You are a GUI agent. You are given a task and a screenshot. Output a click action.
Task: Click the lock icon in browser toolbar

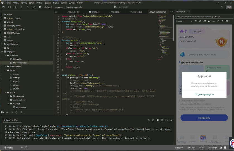[222, 21]
